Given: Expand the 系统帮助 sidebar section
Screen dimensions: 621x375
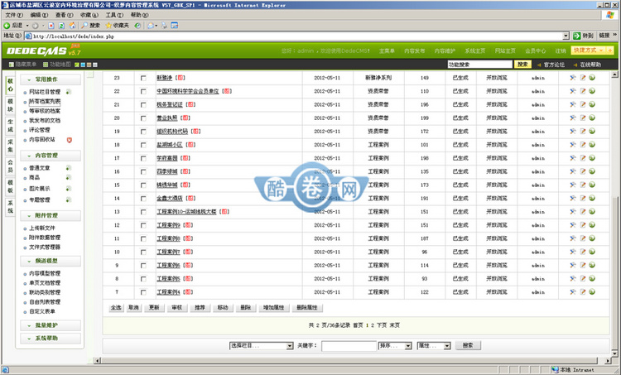Looking at the screenshot, I should coord(51,339).
